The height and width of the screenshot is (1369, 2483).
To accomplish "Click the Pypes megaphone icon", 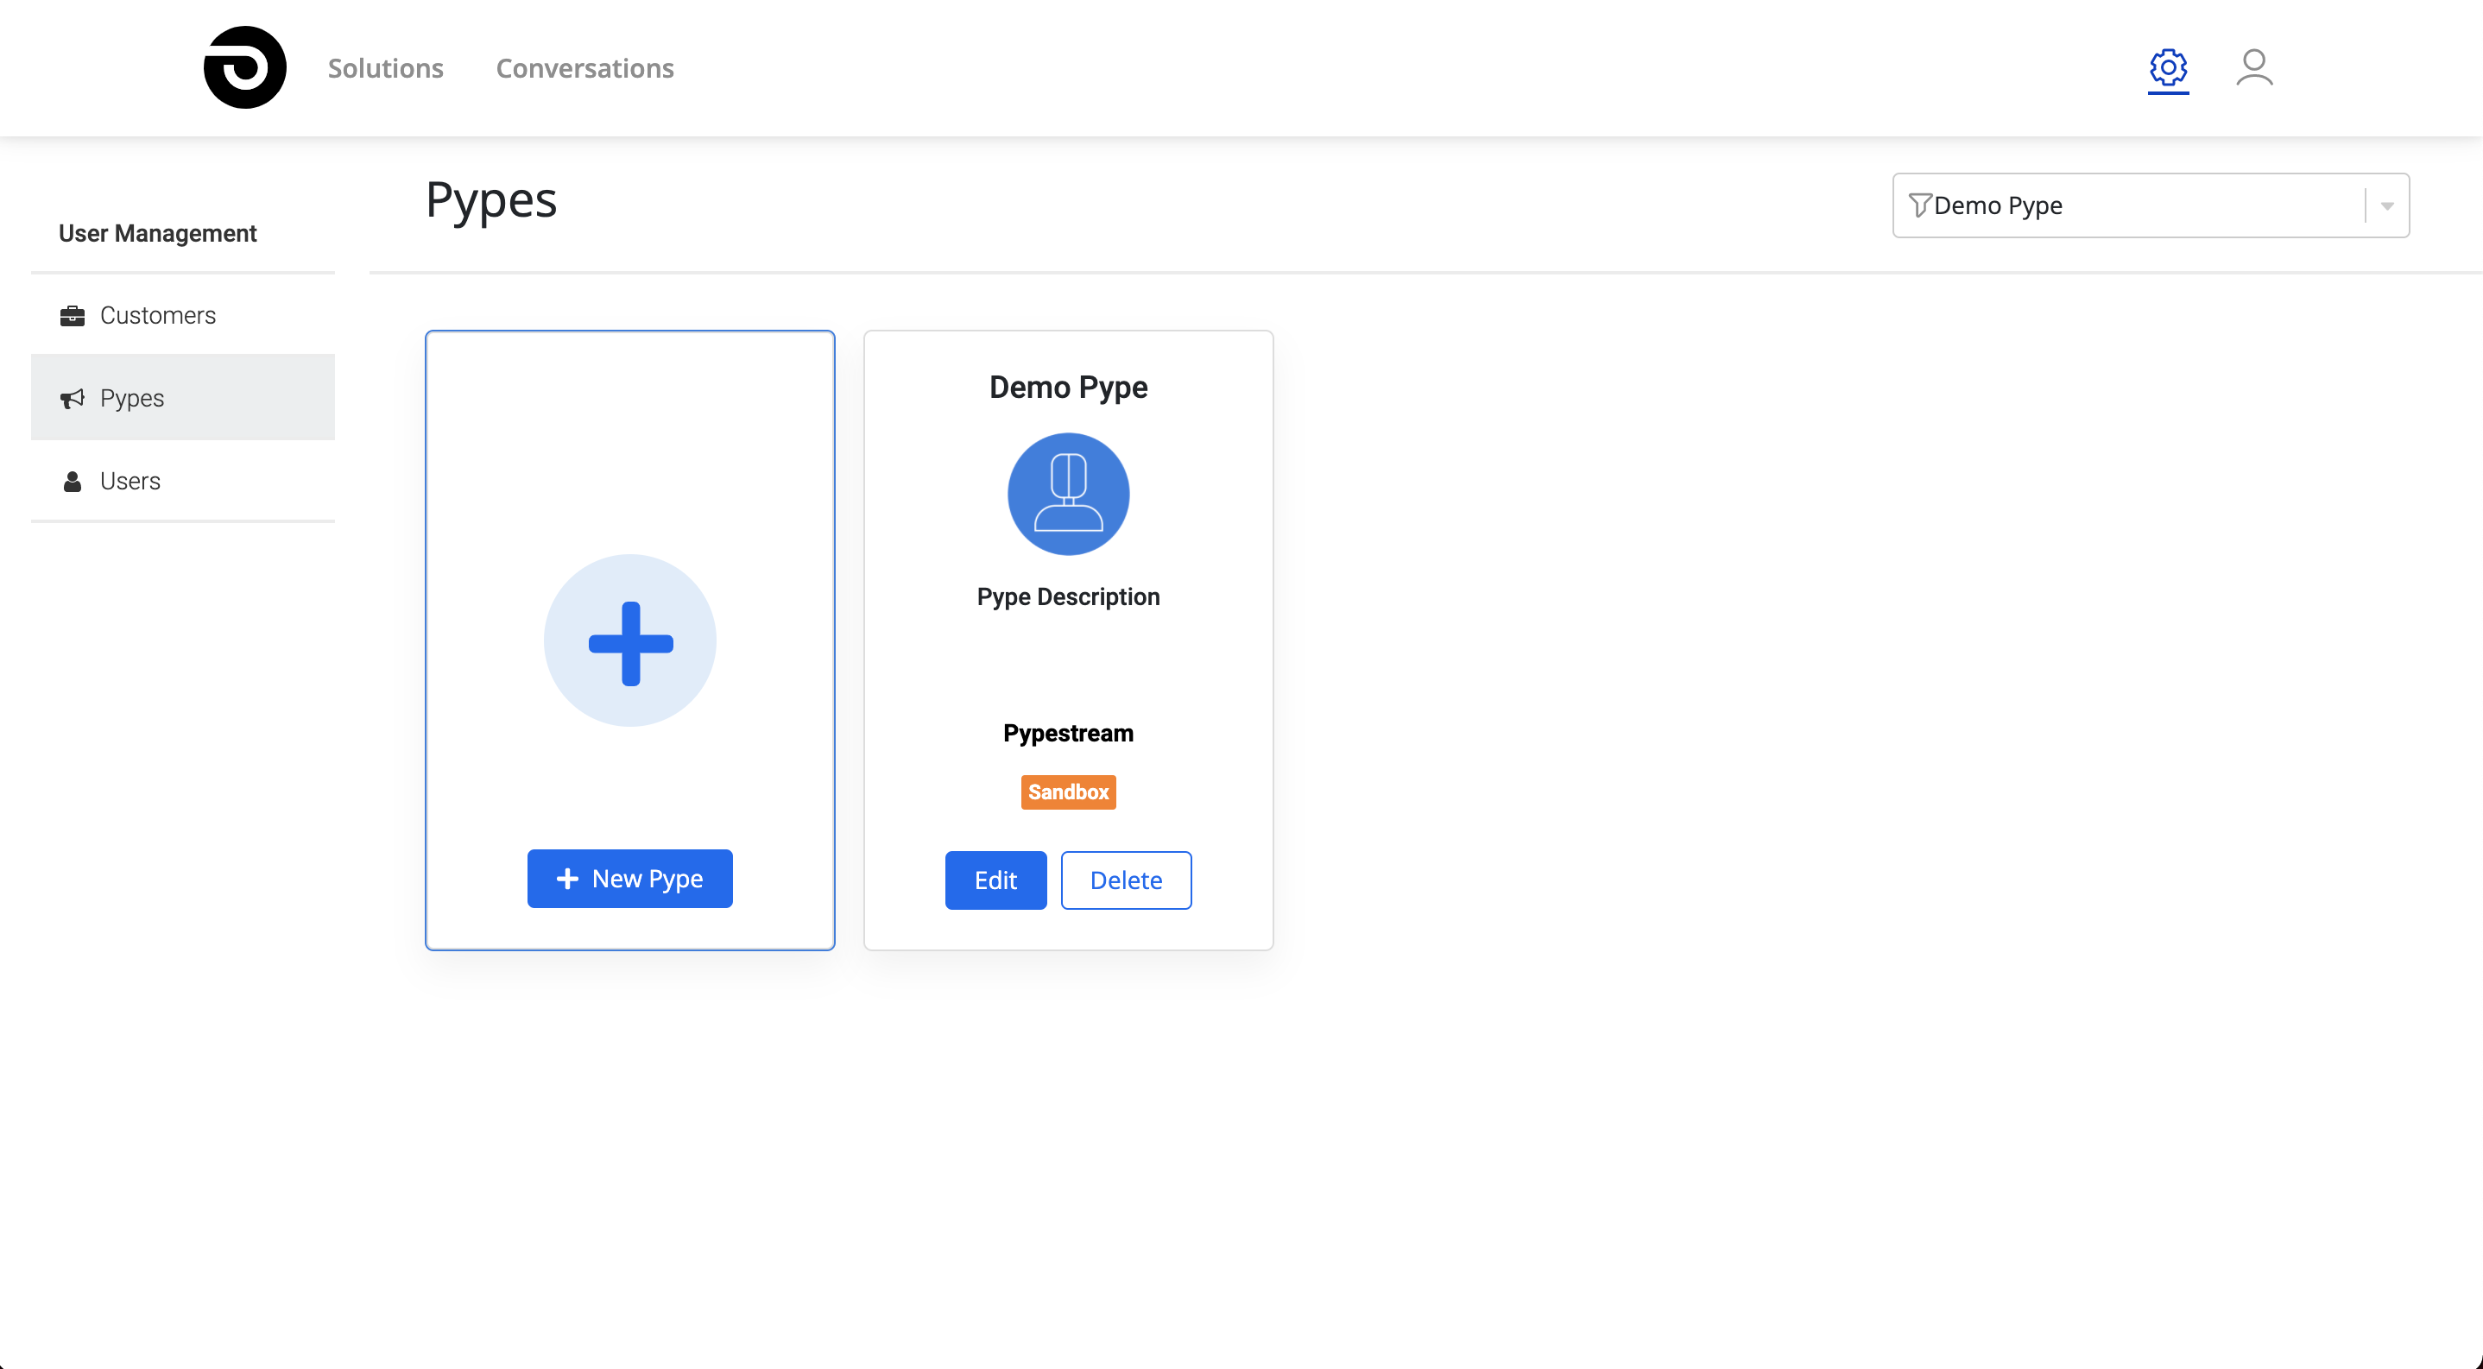I will point(73,399).
